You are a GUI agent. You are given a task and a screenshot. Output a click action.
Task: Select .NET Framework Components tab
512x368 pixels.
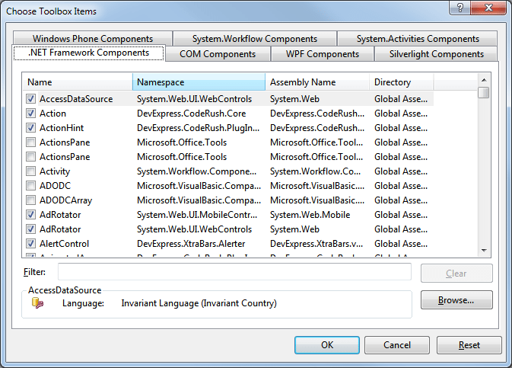point(88,53)
